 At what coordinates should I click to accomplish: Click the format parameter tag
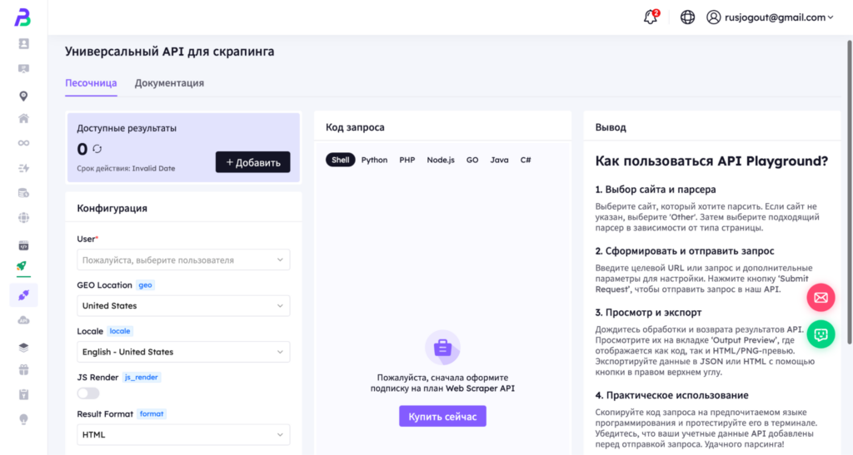click(152, 413)
